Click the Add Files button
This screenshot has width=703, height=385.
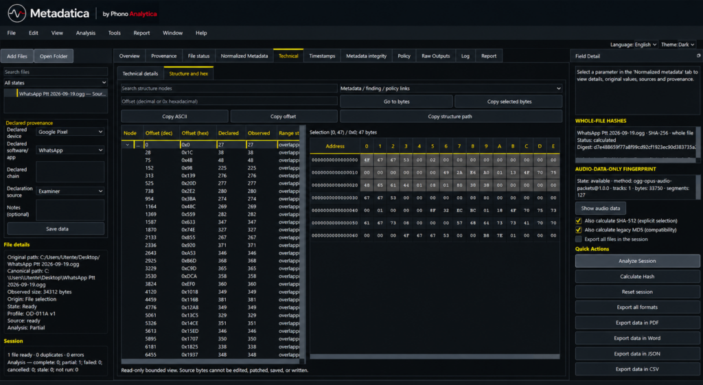(x=17, y=56)
